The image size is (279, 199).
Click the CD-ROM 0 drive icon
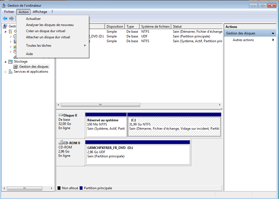click(61, 143)
